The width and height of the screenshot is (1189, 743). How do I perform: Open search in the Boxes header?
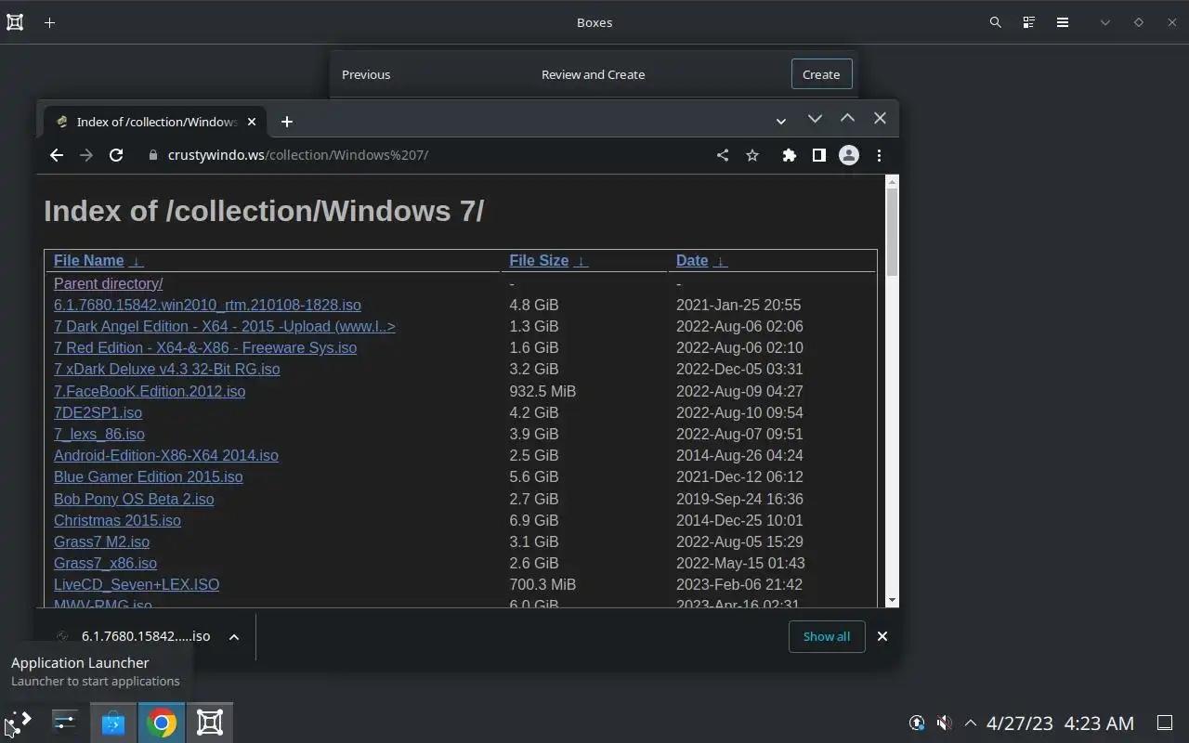[996, 22]
